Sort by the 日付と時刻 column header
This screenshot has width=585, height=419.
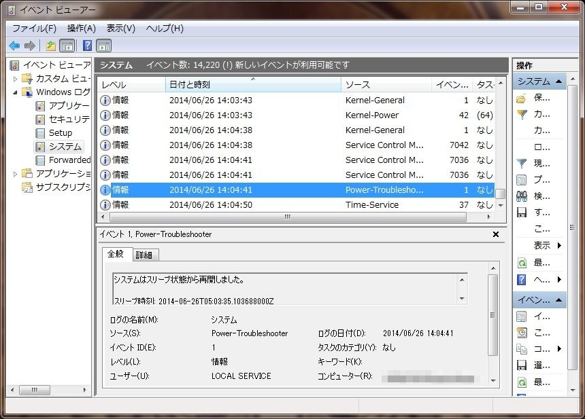(253, 84)
